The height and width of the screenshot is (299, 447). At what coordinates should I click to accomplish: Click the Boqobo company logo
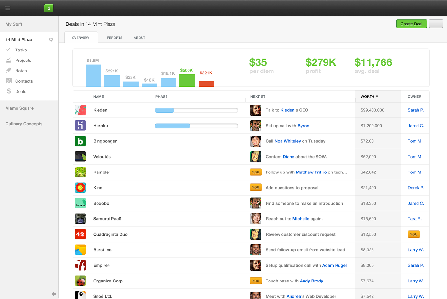[80, 203]
